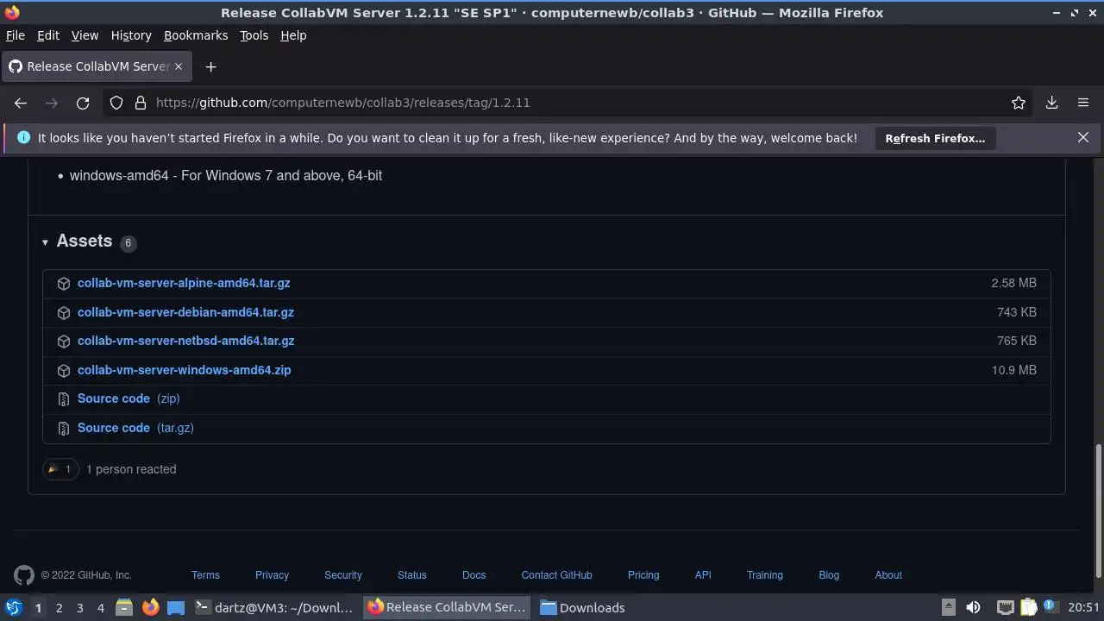Click the network icon in the system tray

pyautogui.click(x=1005, y=608)
